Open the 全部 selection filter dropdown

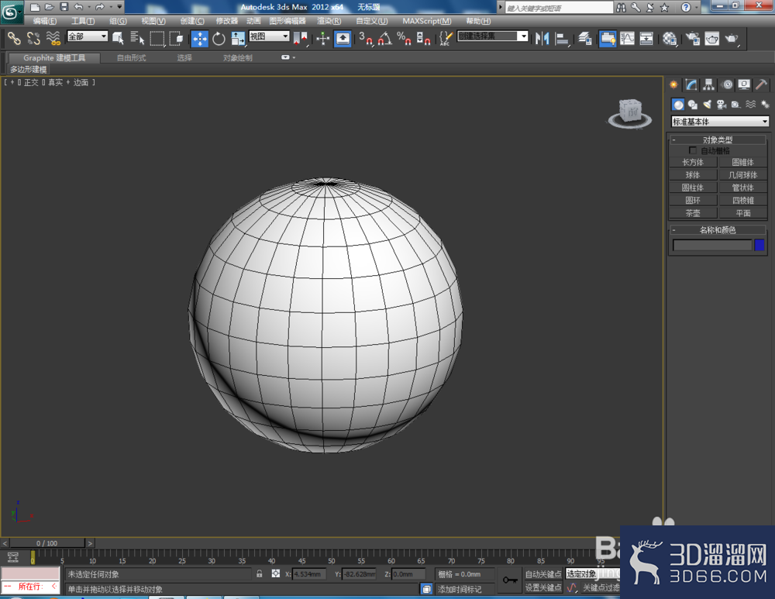85,36
